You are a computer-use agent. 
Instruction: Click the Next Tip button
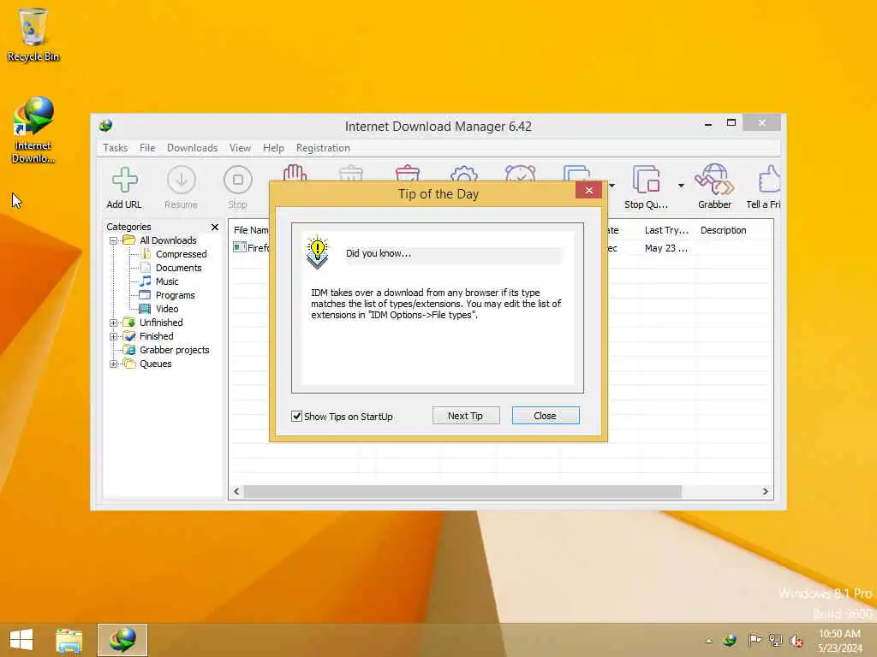(x=465, y=416)
